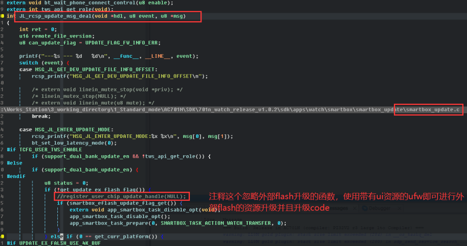Click case MSG_JL_ENTER_UPDATE_MODE label
Screen dimensions: 467x246
tap(66, 130)
